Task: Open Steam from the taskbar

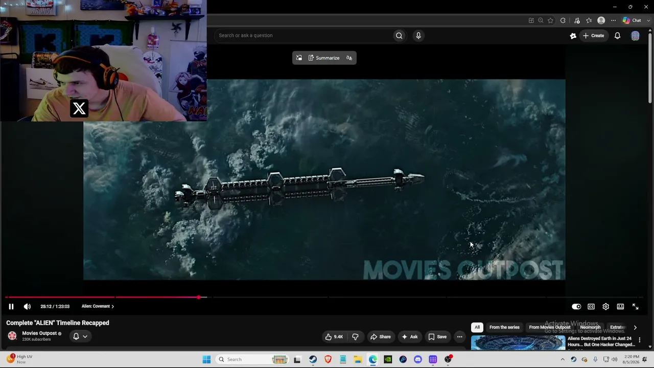Action: coord(313,359)
